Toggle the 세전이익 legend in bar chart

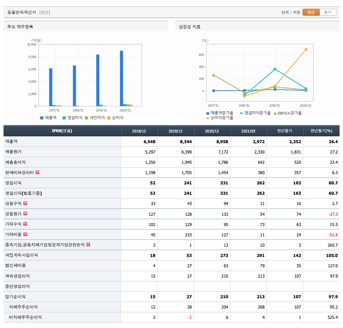point(95,118)
